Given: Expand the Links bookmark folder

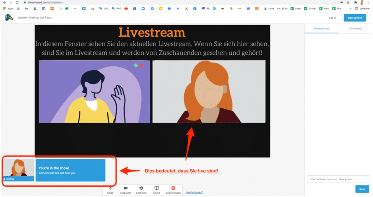Looking at the screenshot, I should click(x=269, y=8).
